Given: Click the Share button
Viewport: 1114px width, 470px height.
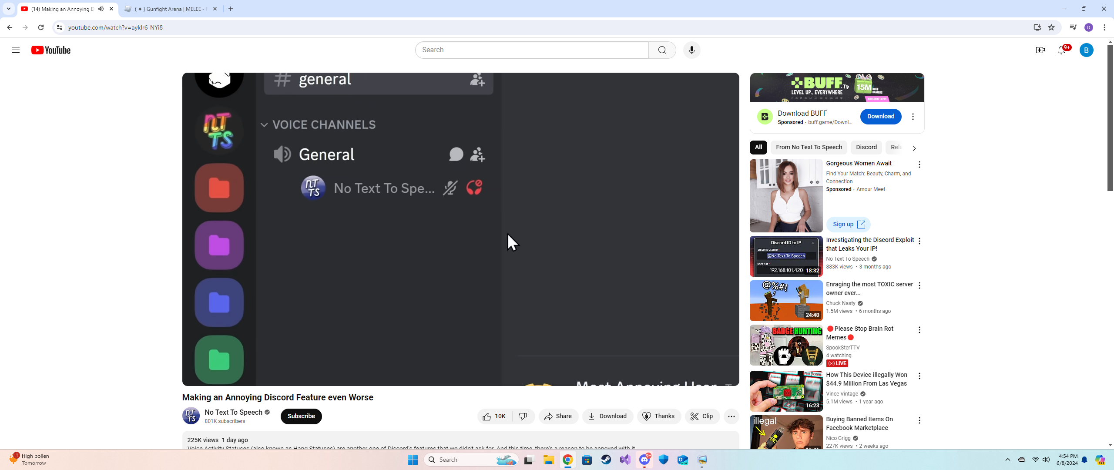Looking at the screenshot, I should coord(558,416).
